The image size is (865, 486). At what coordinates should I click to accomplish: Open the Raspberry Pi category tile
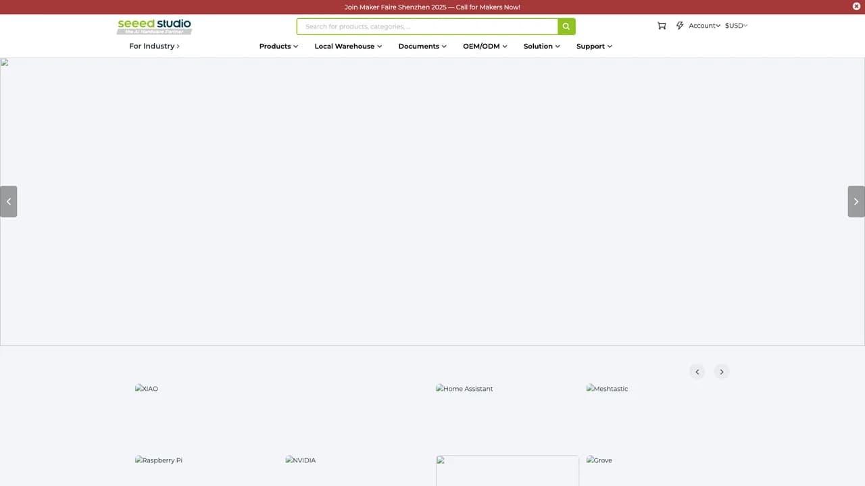159,460
